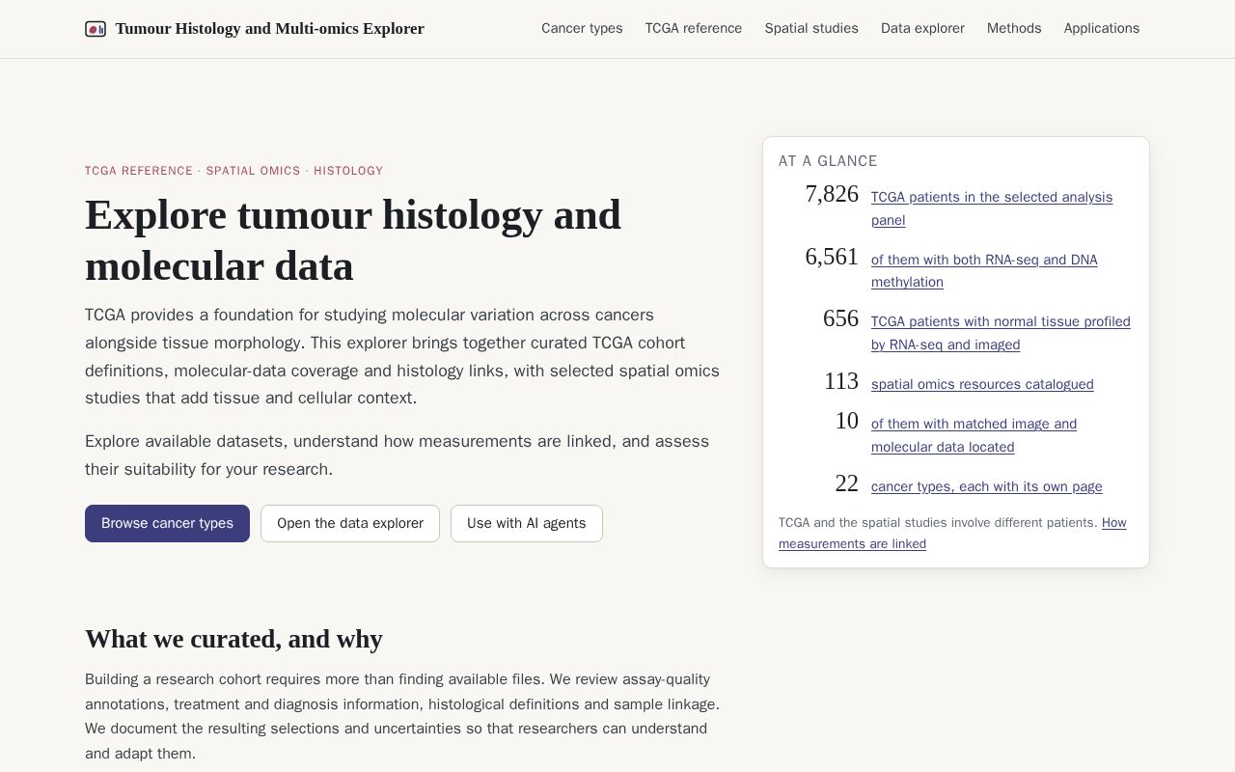Follow matched image and molecular data link
Viewport: 1235px width, 772px height.
pyautogui.click(x=974, y=435)
